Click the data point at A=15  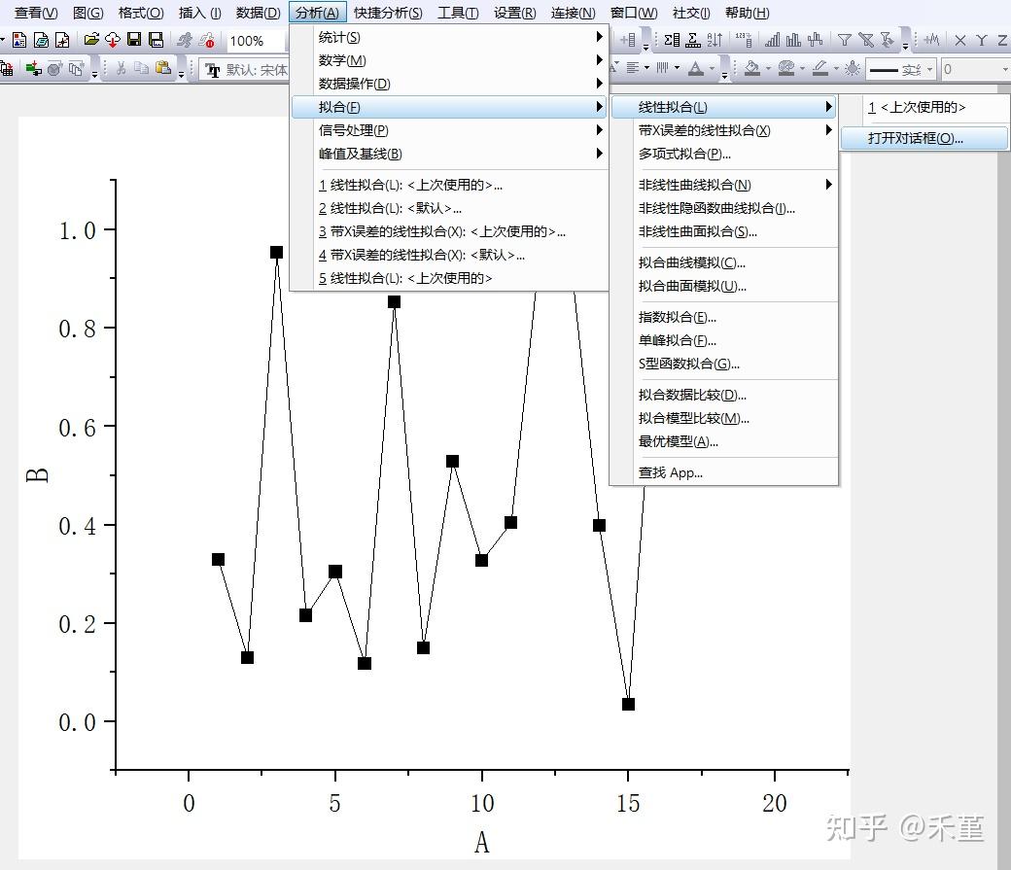[628, 704]
